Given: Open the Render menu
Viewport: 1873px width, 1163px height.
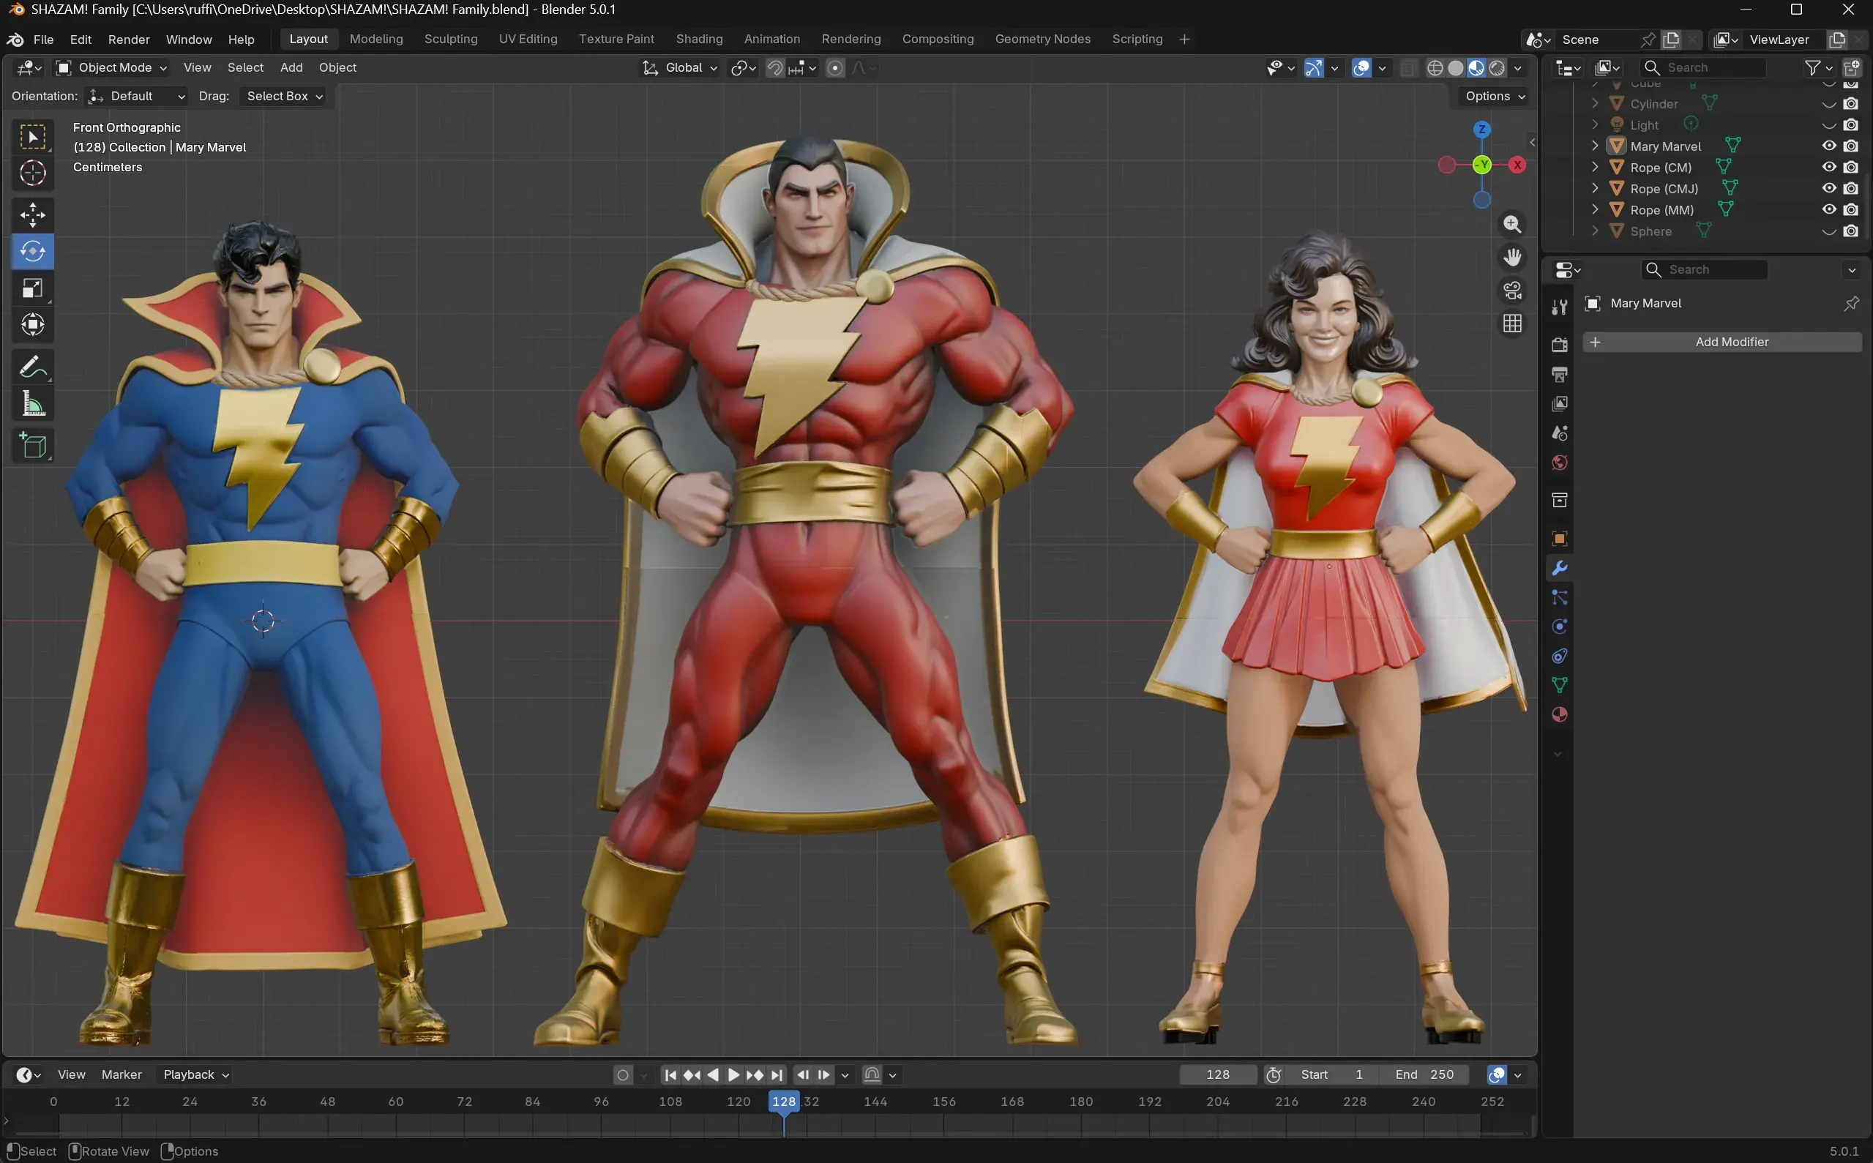Looking at the screenshot, I should point(129,40).
